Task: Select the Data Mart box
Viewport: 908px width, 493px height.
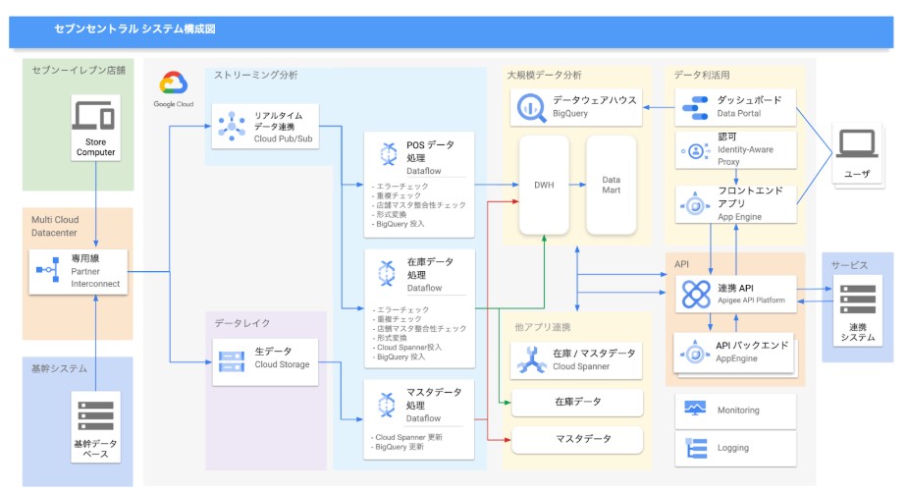Action: pyautogui.click(x=611, y=185)
